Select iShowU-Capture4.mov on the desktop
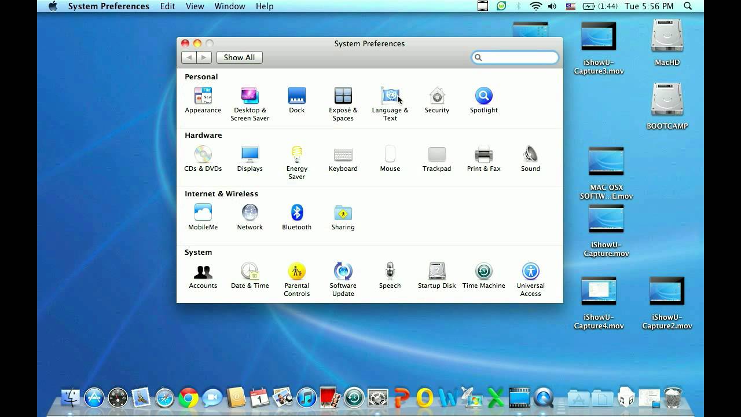This screenshot has height=417, width=741. pos(599,303)
